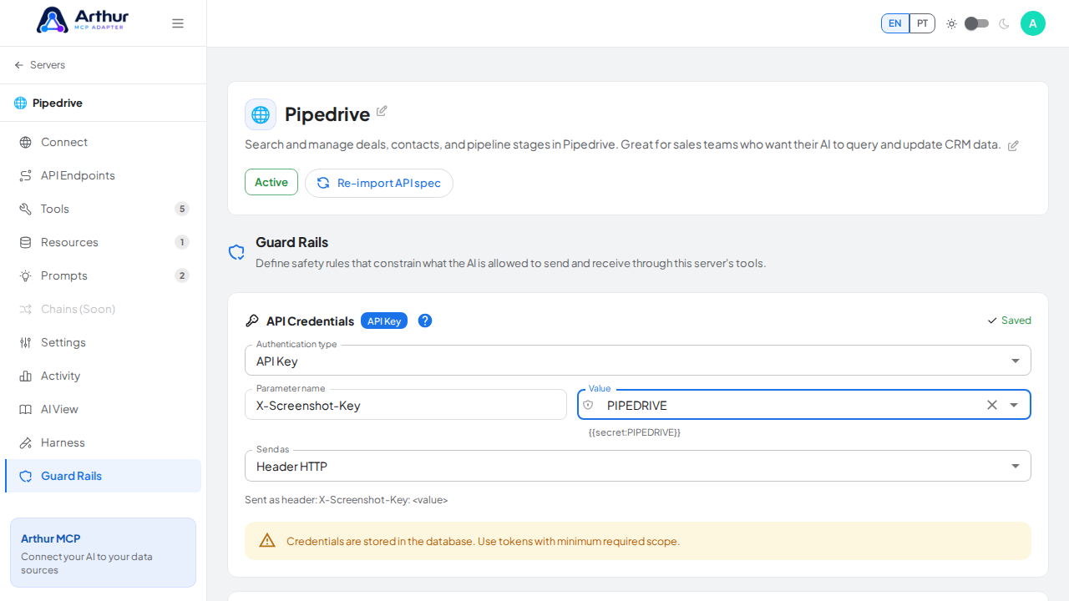
Task: Click the sun light-mode icon
Action: click(951, 23)
